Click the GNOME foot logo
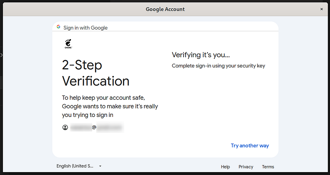This screenshot has height=175, width=330. pyautogui.click(x=68, y=44)
